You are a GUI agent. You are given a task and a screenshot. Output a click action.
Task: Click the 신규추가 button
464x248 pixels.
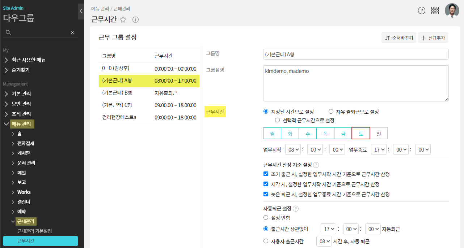pyautogui.click(x=433, y=38)
